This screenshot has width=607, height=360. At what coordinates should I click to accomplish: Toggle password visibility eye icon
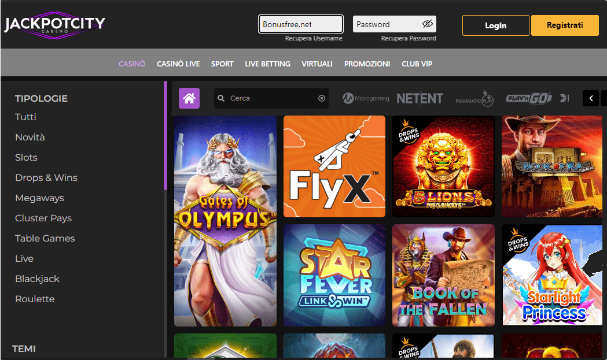point(428,24)
